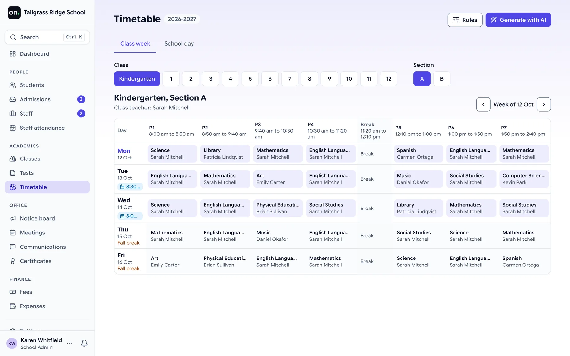Click the Fees money icon
570x356 pixels.
tap(13, 292)
